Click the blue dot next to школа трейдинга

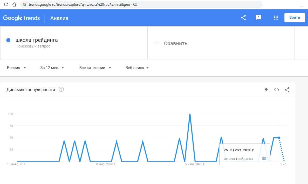point(8,40)
